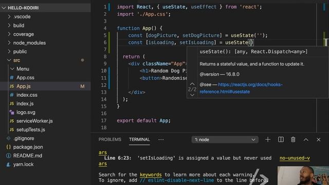Close the terminal panel
The height and width of the screenshot is (185, 329).
pos(319,140)
